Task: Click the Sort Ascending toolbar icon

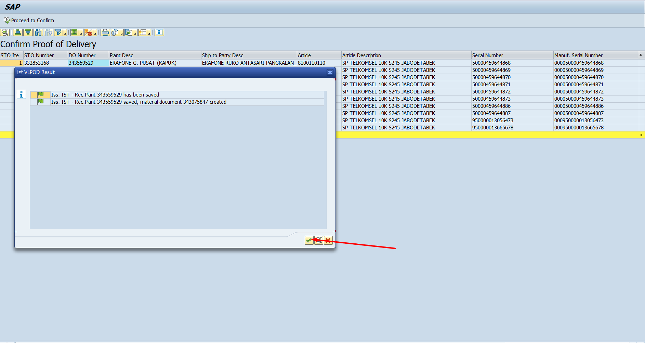Action: (18, 33)
